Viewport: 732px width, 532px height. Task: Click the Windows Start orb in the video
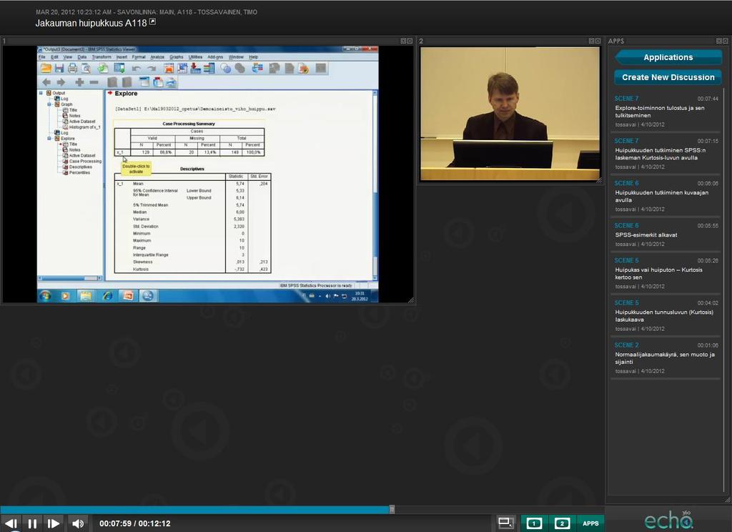point(46,295)
